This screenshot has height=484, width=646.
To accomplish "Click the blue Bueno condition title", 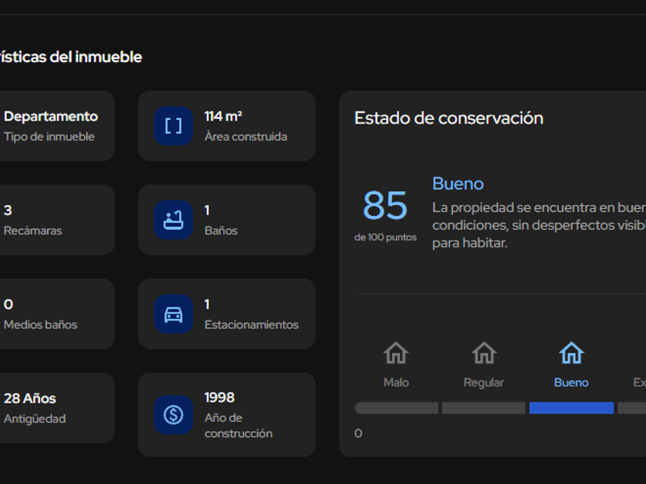I will click(x=458, y=184).
